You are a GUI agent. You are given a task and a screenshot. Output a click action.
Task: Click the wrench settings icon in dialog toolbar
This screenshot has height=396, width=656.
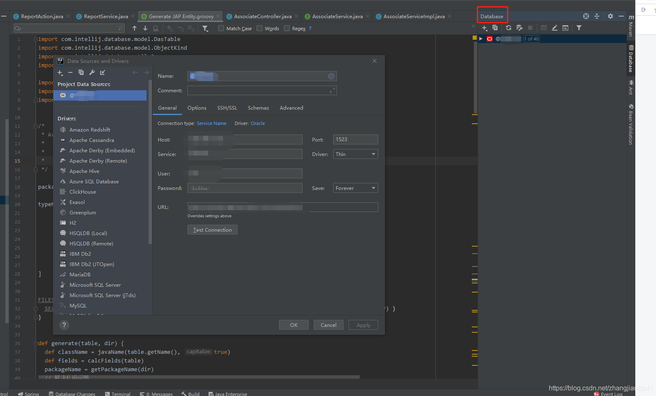92,72
